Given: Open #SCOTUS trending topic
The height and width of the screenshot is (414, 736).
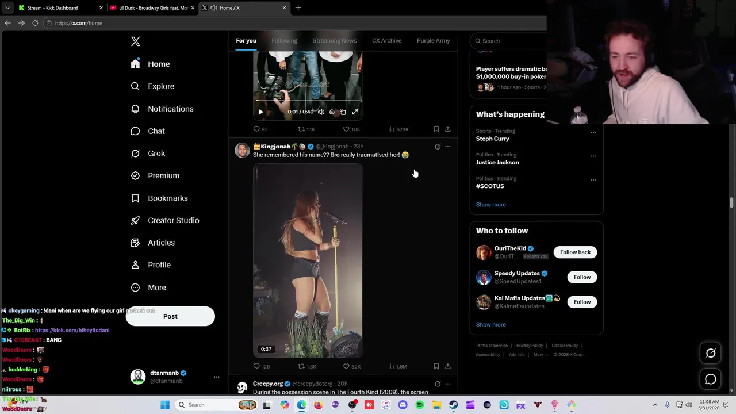Looking at the screenshot, I should click(x=490, y=186).
